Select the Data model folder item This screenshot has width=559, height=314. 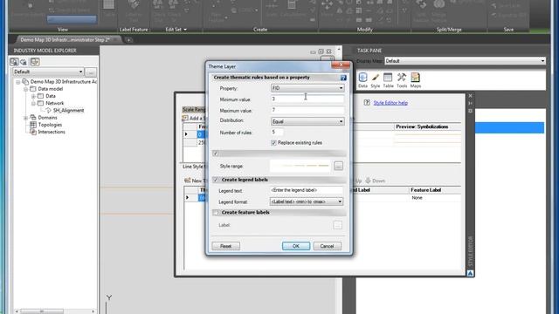(51, 89)
